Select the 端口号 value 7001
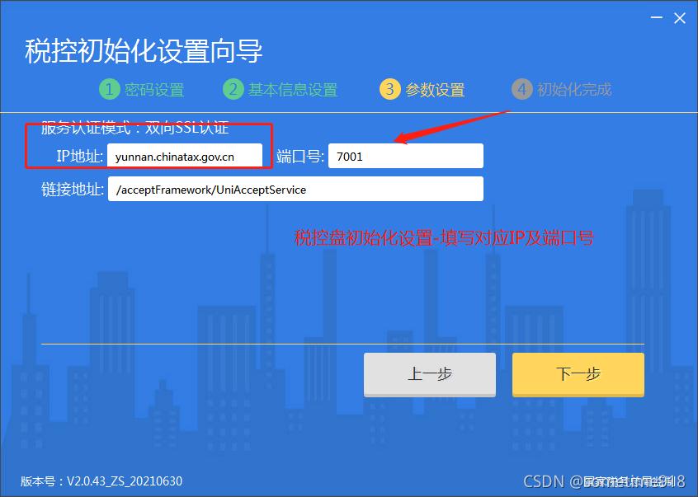 pos(350,156)
